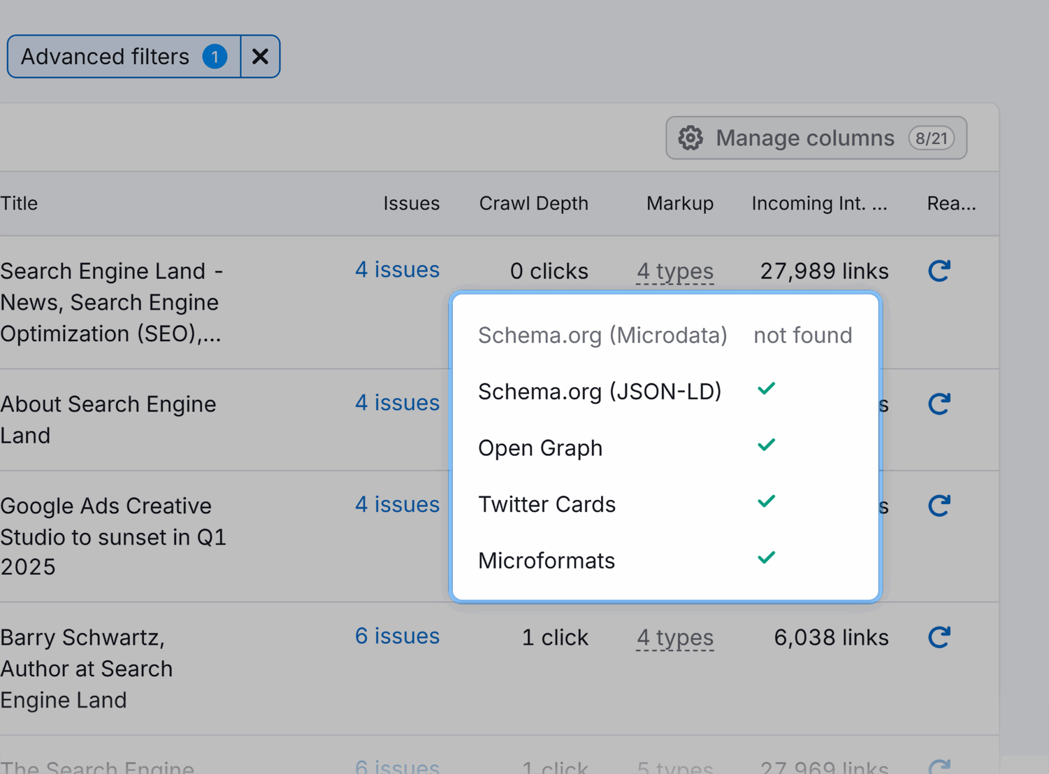This screenshot has height=774, width=1049.
Task: Sort by the Crawl Depth column header
Action: click(533, 203)
